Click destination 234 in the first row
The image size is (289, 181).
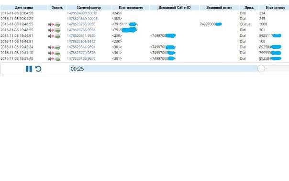(262, 13)
